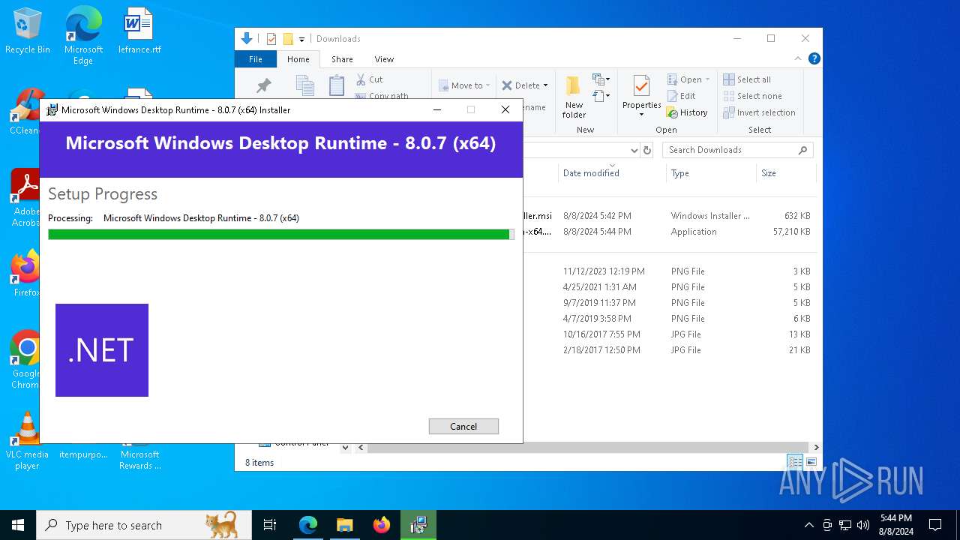This screenshot has width=960, height=540.
Task: Open Task View on the taskbar
Action: tap(270, 525)
